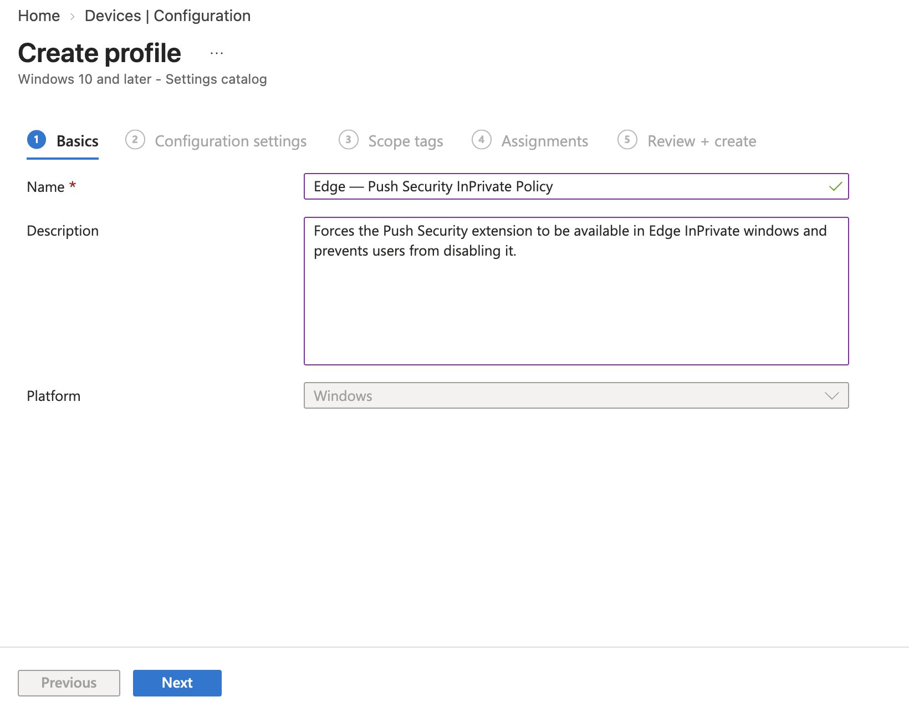Open the ellipsis menu beside Create profile
The image size is (909, 712).
(217, 54)
